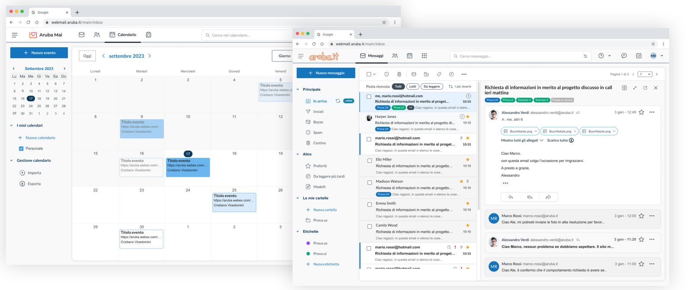Viewport: 693px width, 290px height.
Task: Click the date 17 calendar icon in header
Action: (x=638, y=56)
